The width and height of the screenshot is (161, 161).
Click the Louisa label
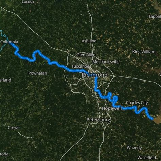point(28,2)
